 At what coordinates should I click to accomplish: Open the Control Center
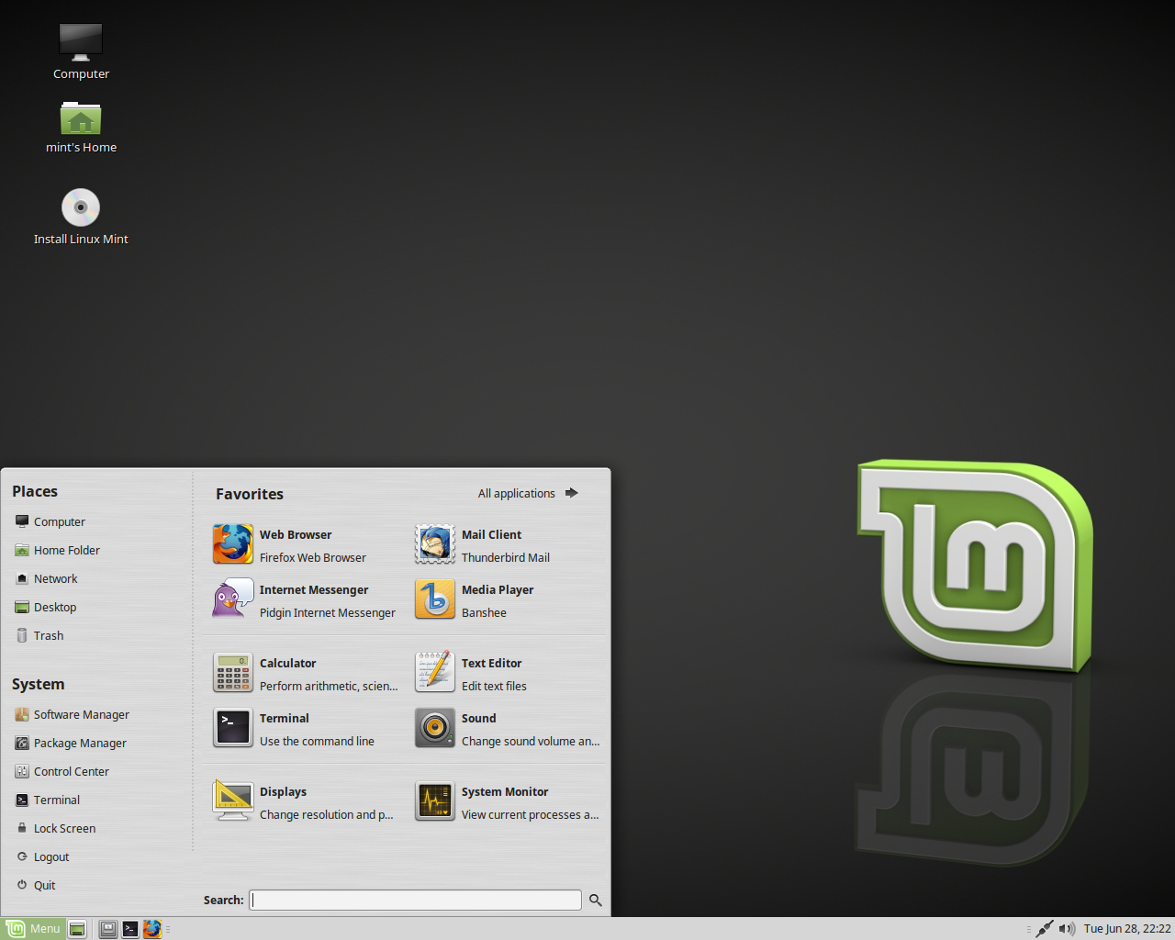click(71, 771)
